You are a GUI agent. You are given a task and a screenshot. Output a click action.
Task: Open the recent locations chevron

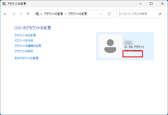coord(21,14)
